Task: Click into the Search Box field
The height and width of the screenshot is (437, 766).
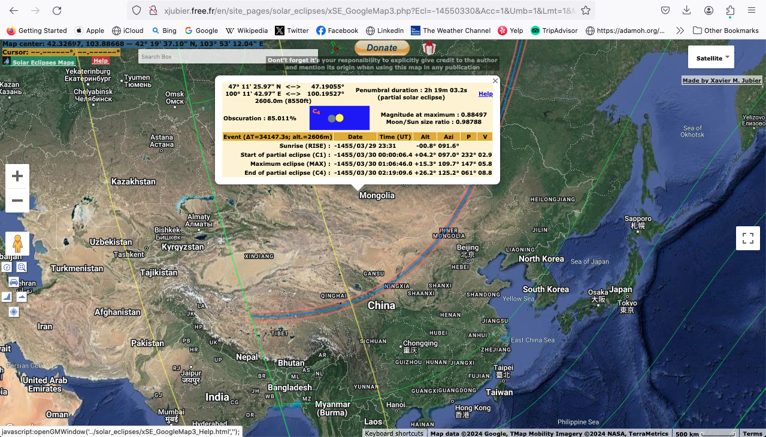Action: click(228, 56)
